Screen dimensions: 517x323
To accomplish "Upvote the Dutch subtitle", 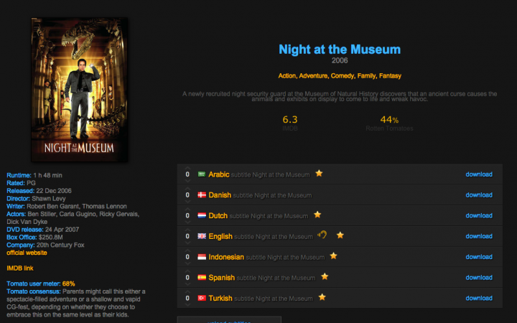I will coord(187,210).
